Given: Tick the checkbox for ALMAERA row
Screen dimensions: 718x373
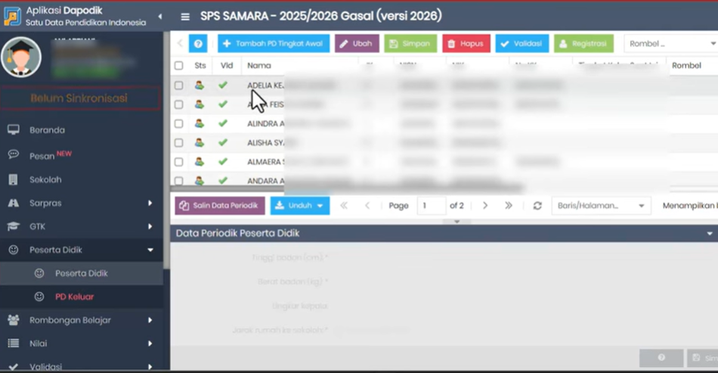Looking at the screenshot, I should coord(178,162).
